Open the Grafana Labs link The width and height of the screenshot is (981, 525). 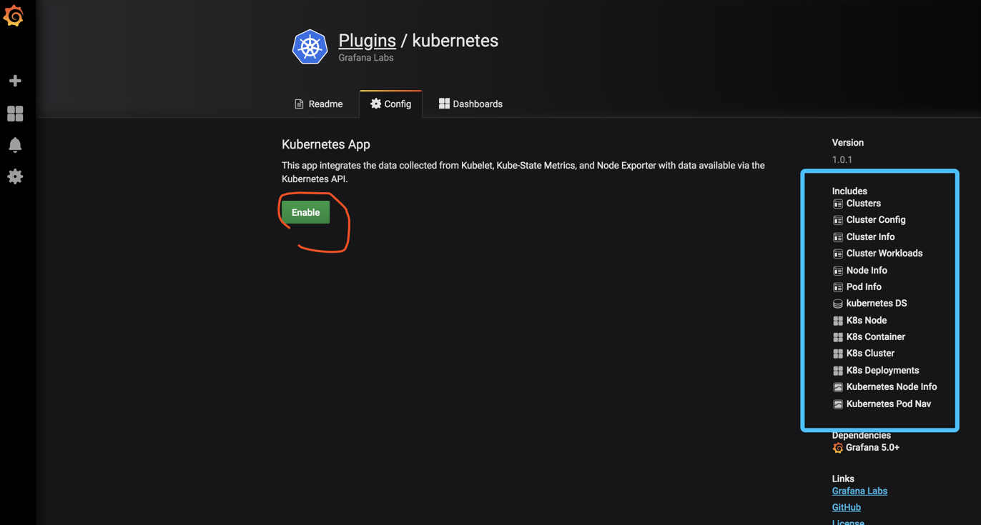[x=859, y=491]
